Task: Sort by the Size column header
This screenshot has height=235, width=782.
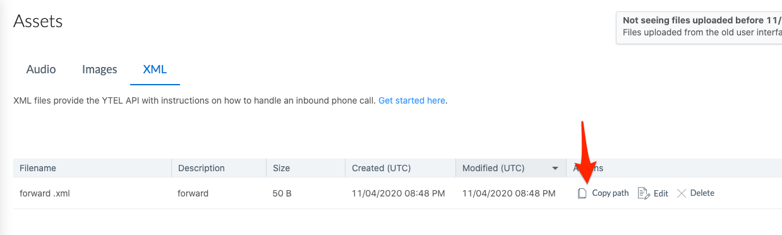Action: tap(281, 168)
